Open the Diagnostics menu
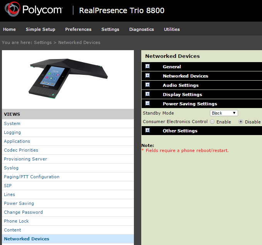This screenshot has width=262, height=245. 142,29
